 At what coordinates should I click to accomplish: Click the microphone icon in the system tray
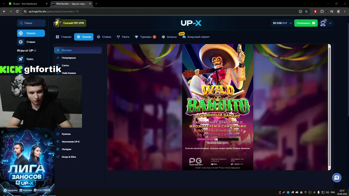pyautogui.click(x=319, y=192)
